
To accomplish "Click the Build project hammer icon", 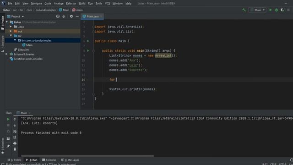I will pyautogui.click(x=244, y=10).
